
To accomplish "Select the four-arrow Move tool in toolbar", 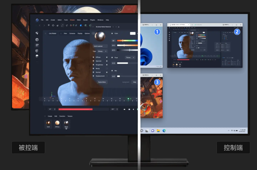I will tap(53, 25).
